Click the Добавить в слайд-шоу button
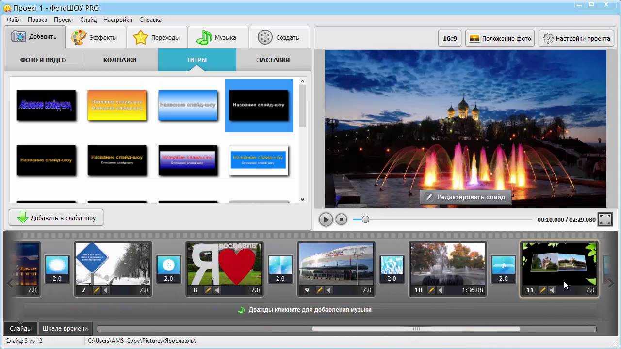Image resolution: width=621 pixels, height=349 pixels. pos(56,218)
